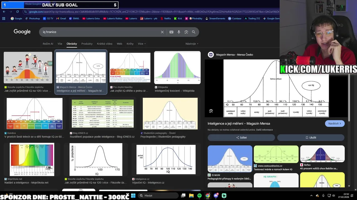Screen dimensions: 357x200
Task: Open Inteligence a její měření preview title
Action: coord(239,123)
